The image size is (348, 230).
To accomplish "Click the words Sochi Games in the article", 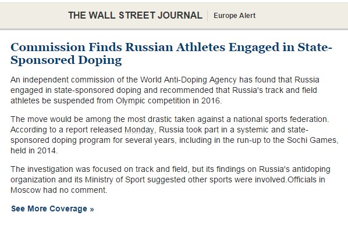I will [x=313, y=140].
